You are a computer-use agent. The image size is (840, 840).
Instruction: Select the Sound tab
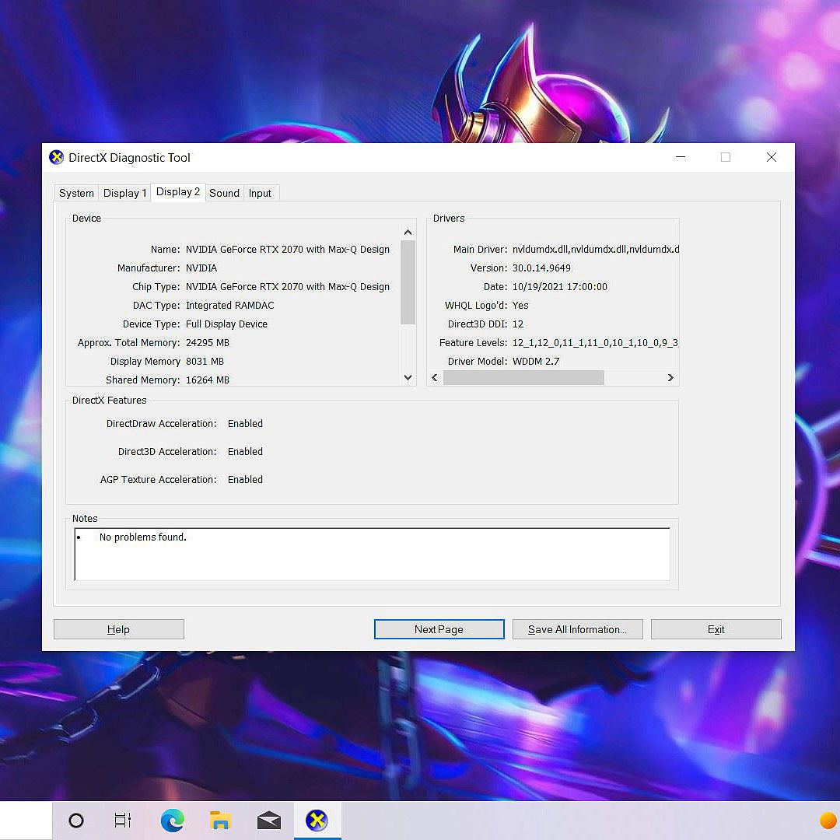click(224, 194)
